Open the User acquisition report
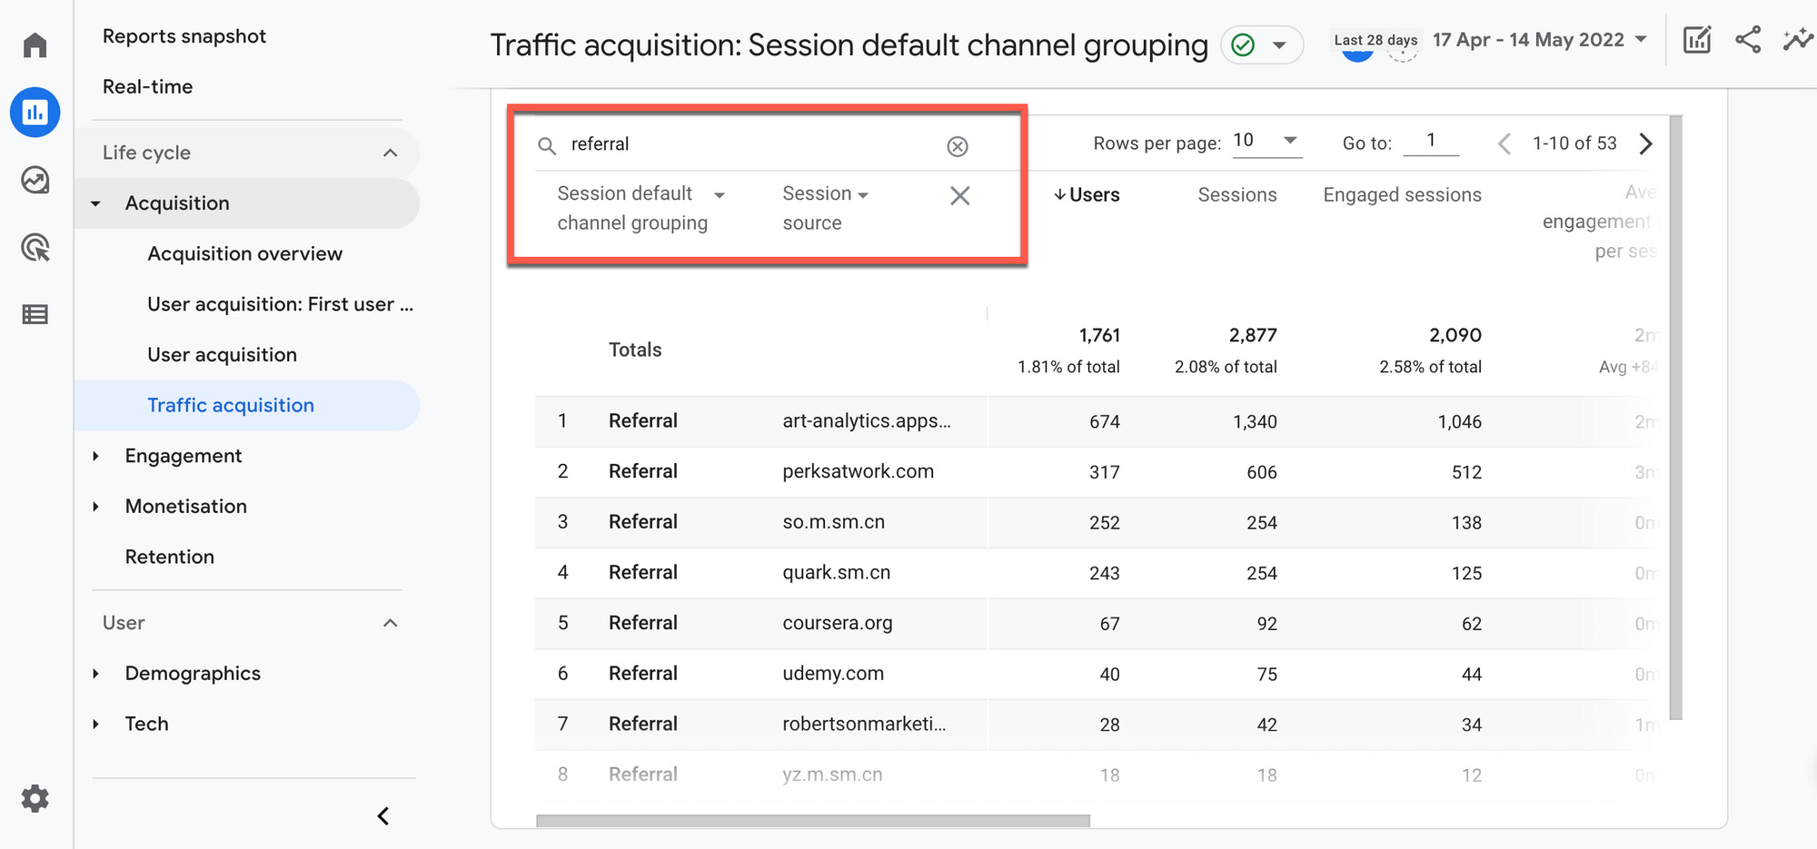 pos(222,354)
